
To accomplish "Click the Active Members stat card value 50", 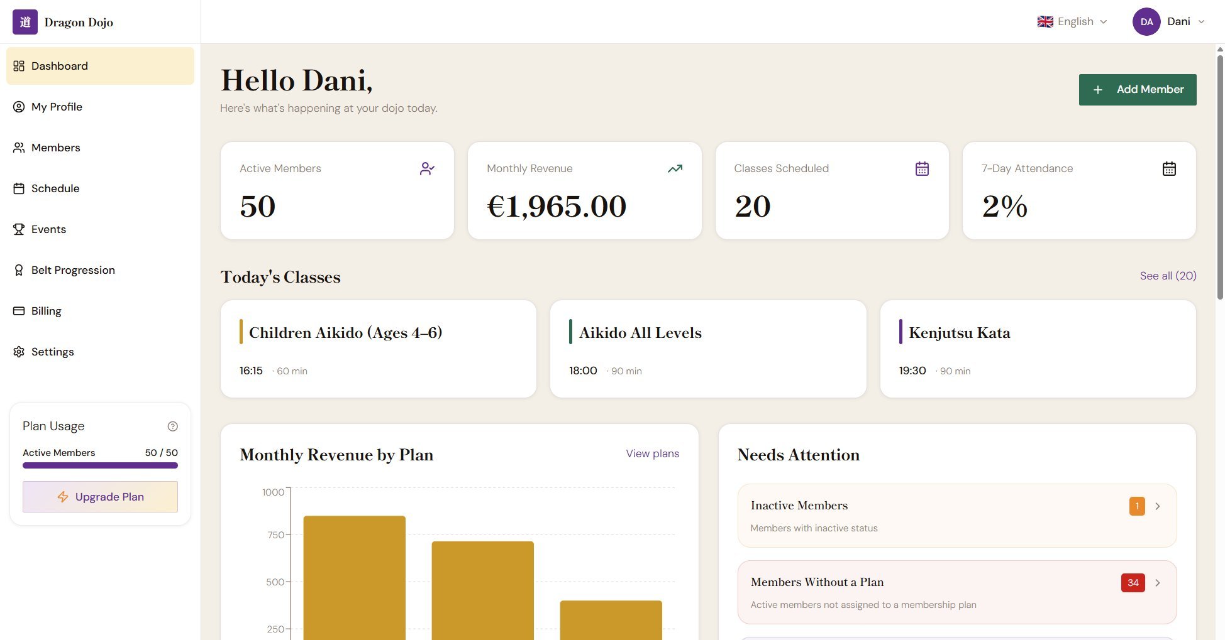I will click(258, 207).
